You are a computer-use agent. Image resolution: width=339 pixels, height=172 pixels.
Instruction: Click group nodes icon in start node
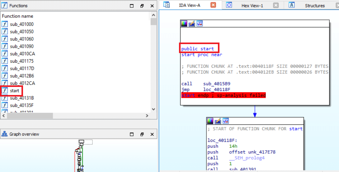point(200,24)
